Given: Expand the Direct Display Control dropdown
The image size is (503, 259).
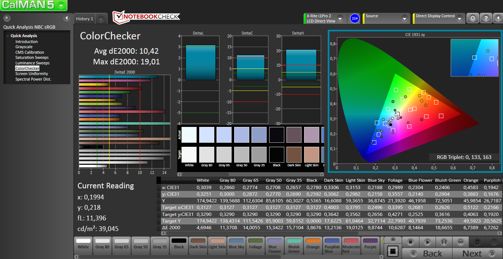Looking at the screenshot, I should pyautogui.click(x=460, y=18).
